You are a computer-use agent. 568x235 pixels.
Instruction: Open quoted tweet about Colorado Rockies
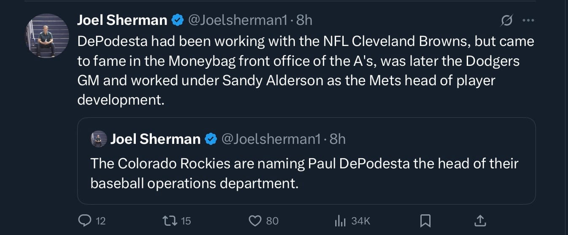pyautogui.click(x=304, y=174)
